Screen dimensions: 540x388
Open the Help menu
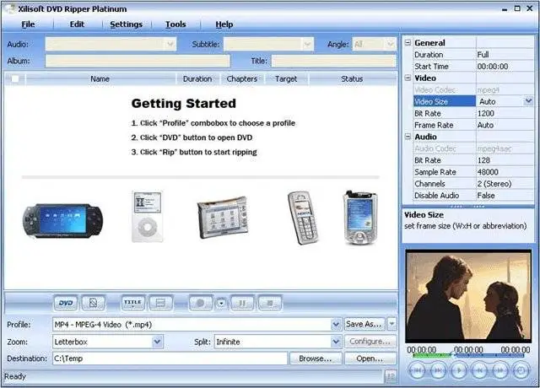coord(224,24)
